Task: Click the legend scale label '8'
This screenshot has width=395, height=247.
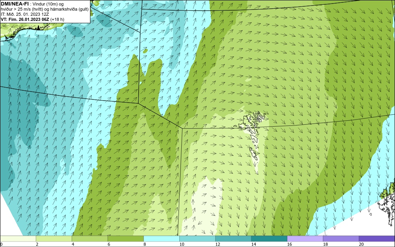Action: click(145, 244)
